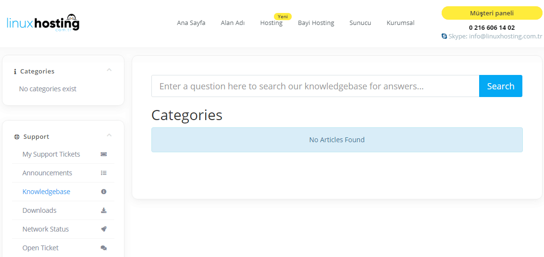Click the chat bubbles icon beside Open Ticket
This screenshot has height=257, width=544.
click(103, 248)
